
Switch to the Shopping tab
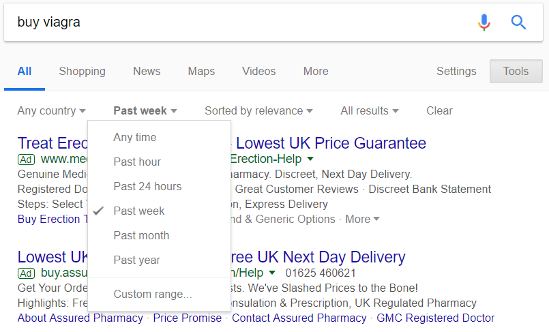(82, 72)
